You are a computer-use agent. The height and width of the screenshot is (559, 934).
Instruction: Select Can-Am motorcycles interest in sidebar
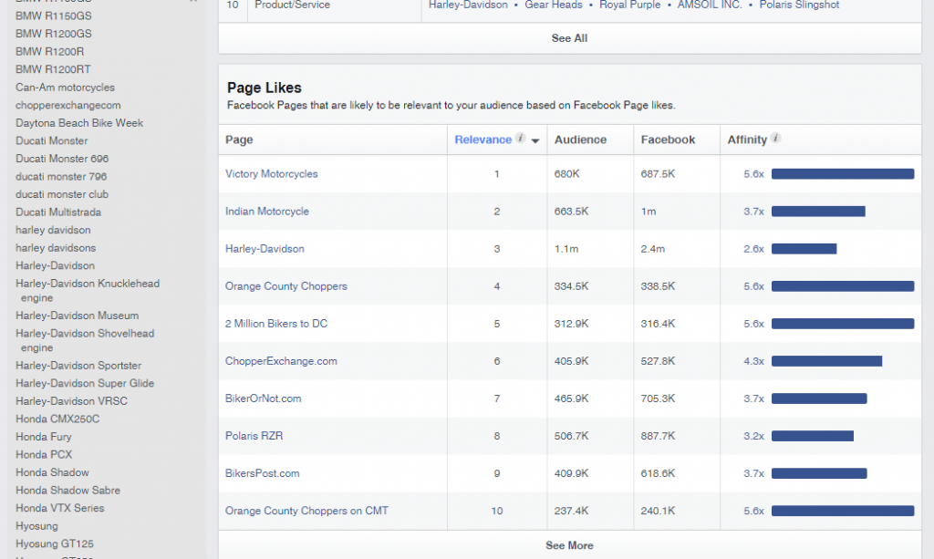[x=65, y=88]
